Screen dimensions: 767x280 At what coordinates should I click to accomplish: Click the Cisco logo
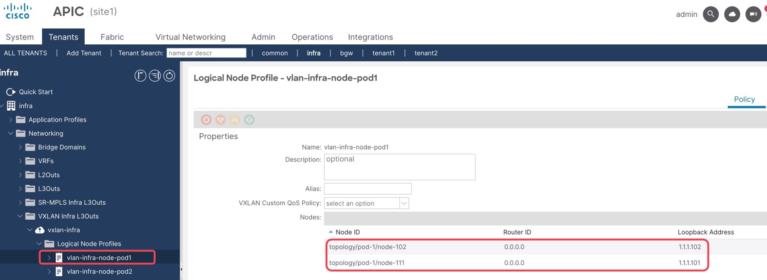(x=18, y=11)
